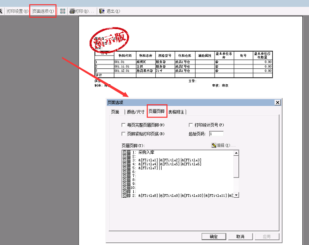309x245 pixels.
Task: Click the magnifier zoom icon in toolbar
Action: [x=1, y=11]
